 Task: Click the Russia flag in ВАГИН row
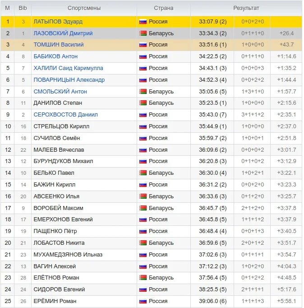click(143, 266)
